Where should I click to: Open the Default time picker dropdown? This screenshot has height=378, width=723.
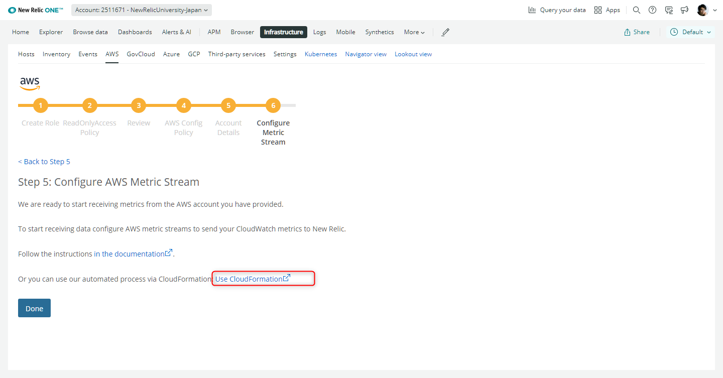pos(691,32)
